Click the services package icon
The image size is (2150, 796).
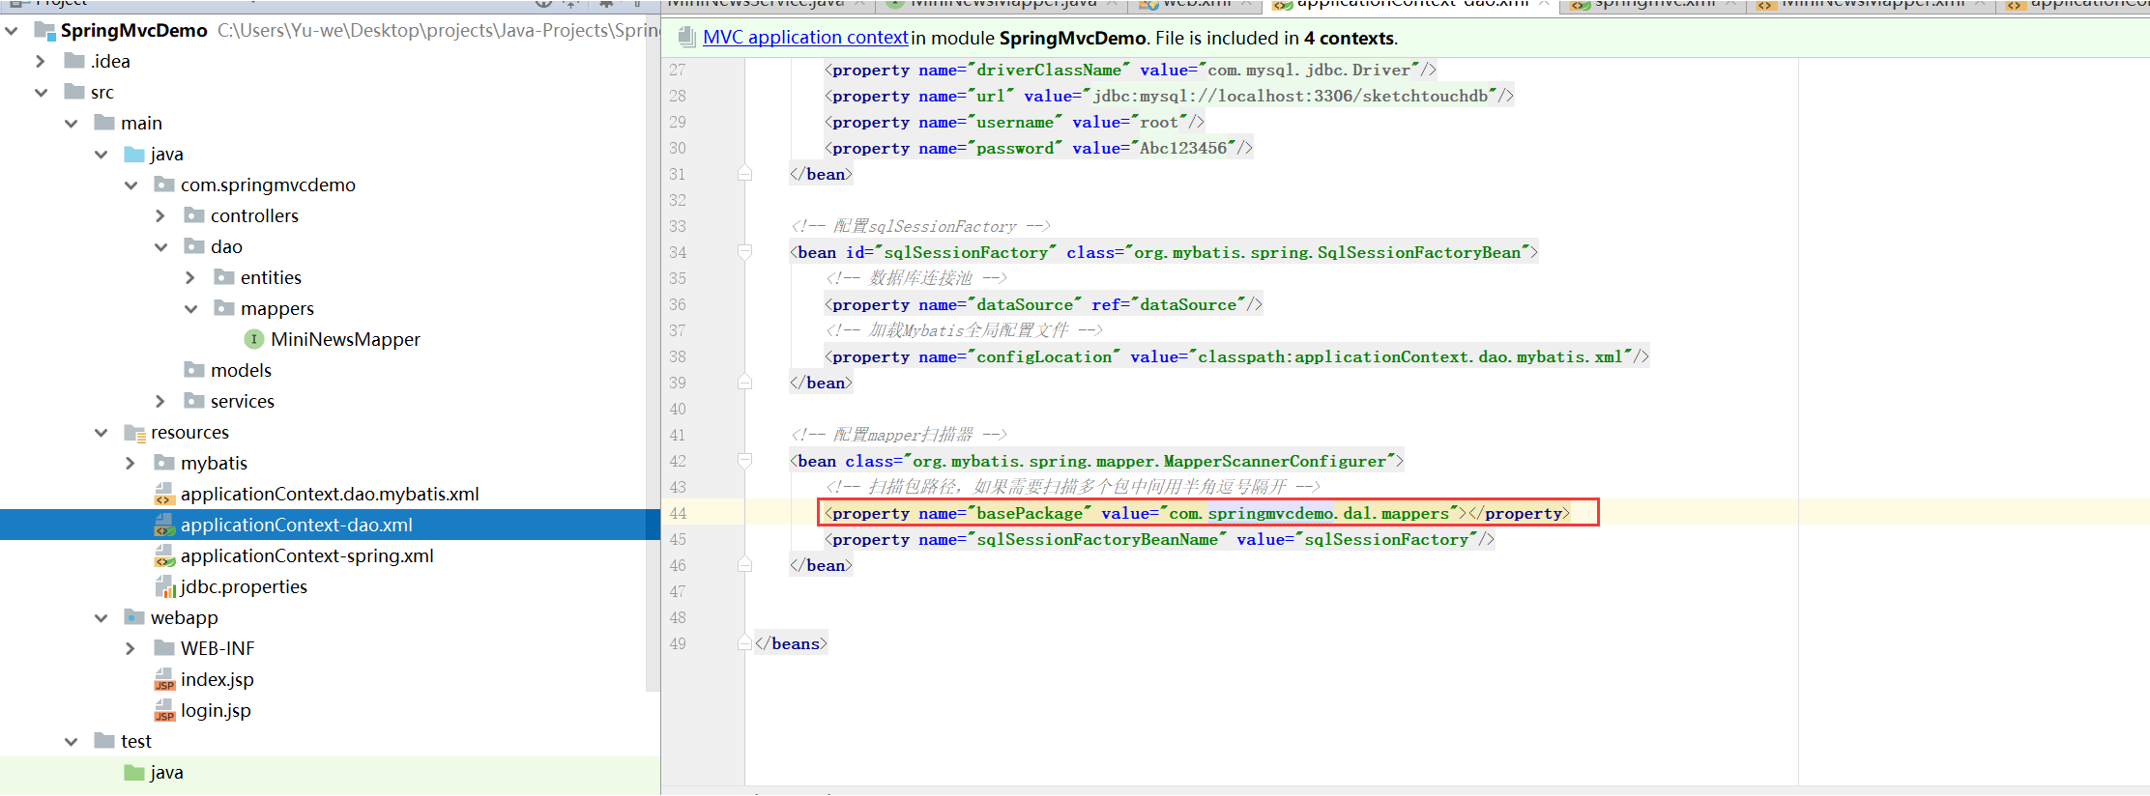tap(194, 401)
